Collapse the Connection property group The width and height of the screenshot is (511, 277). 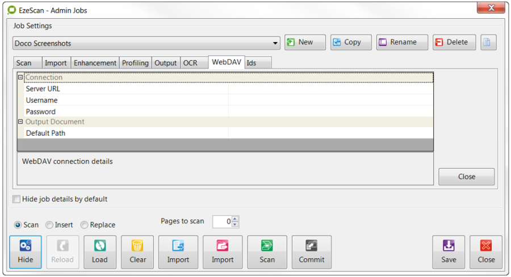[x=20, y=78]
